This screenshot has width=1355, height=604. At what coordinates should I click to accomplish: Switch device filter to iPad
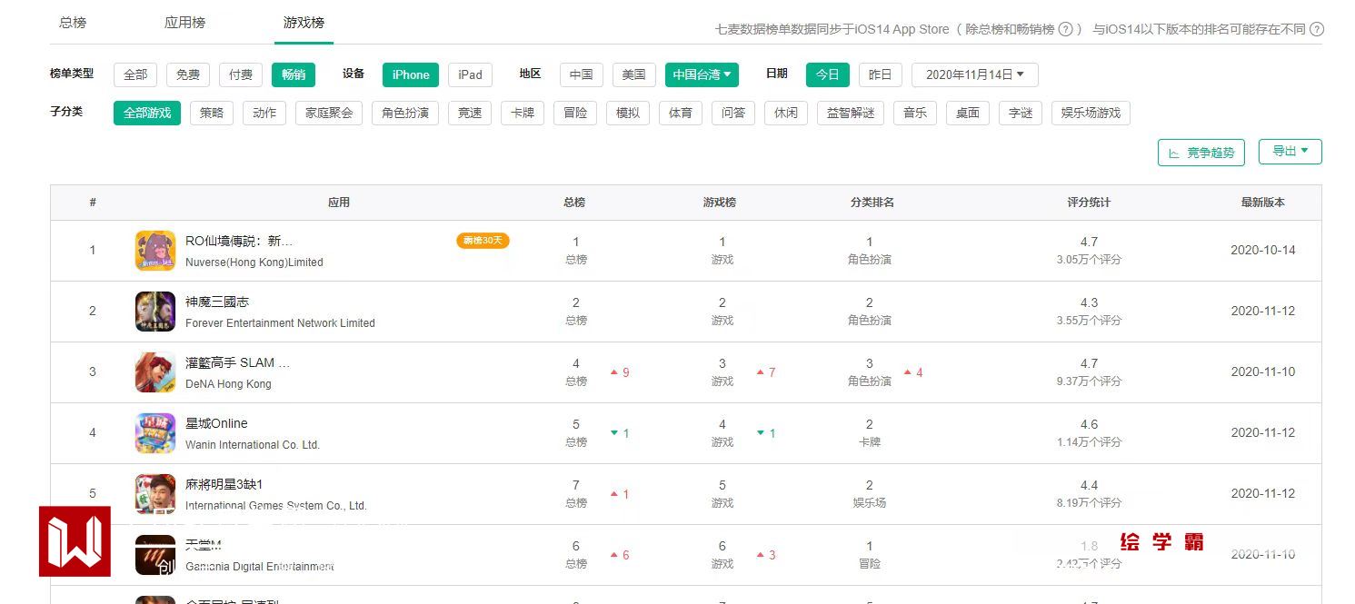pos(470,74)
